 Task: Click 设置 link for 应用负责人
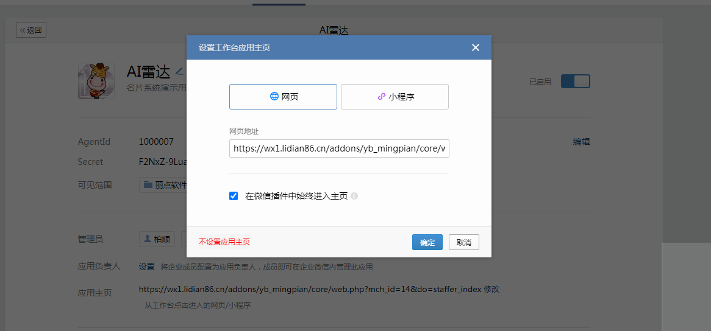[147, 267]
